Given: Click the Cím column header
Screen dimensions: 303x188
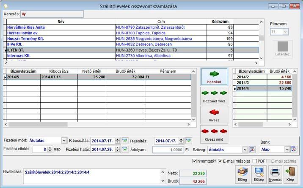Looking at the screenshot, I should [161, 22].
